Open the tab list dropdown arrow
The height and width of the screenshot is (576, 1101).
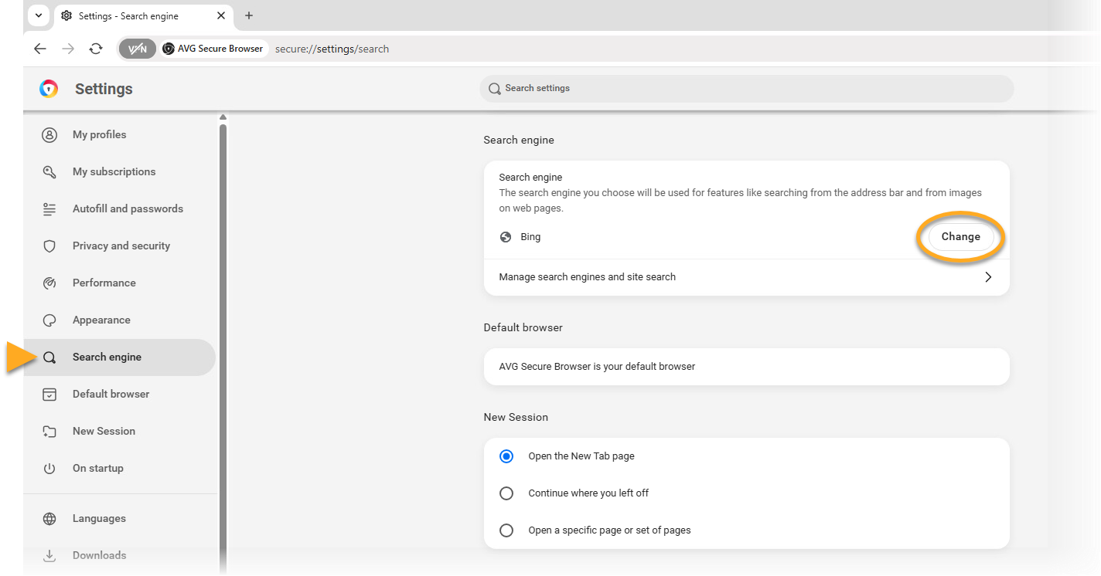coord(38,15)
